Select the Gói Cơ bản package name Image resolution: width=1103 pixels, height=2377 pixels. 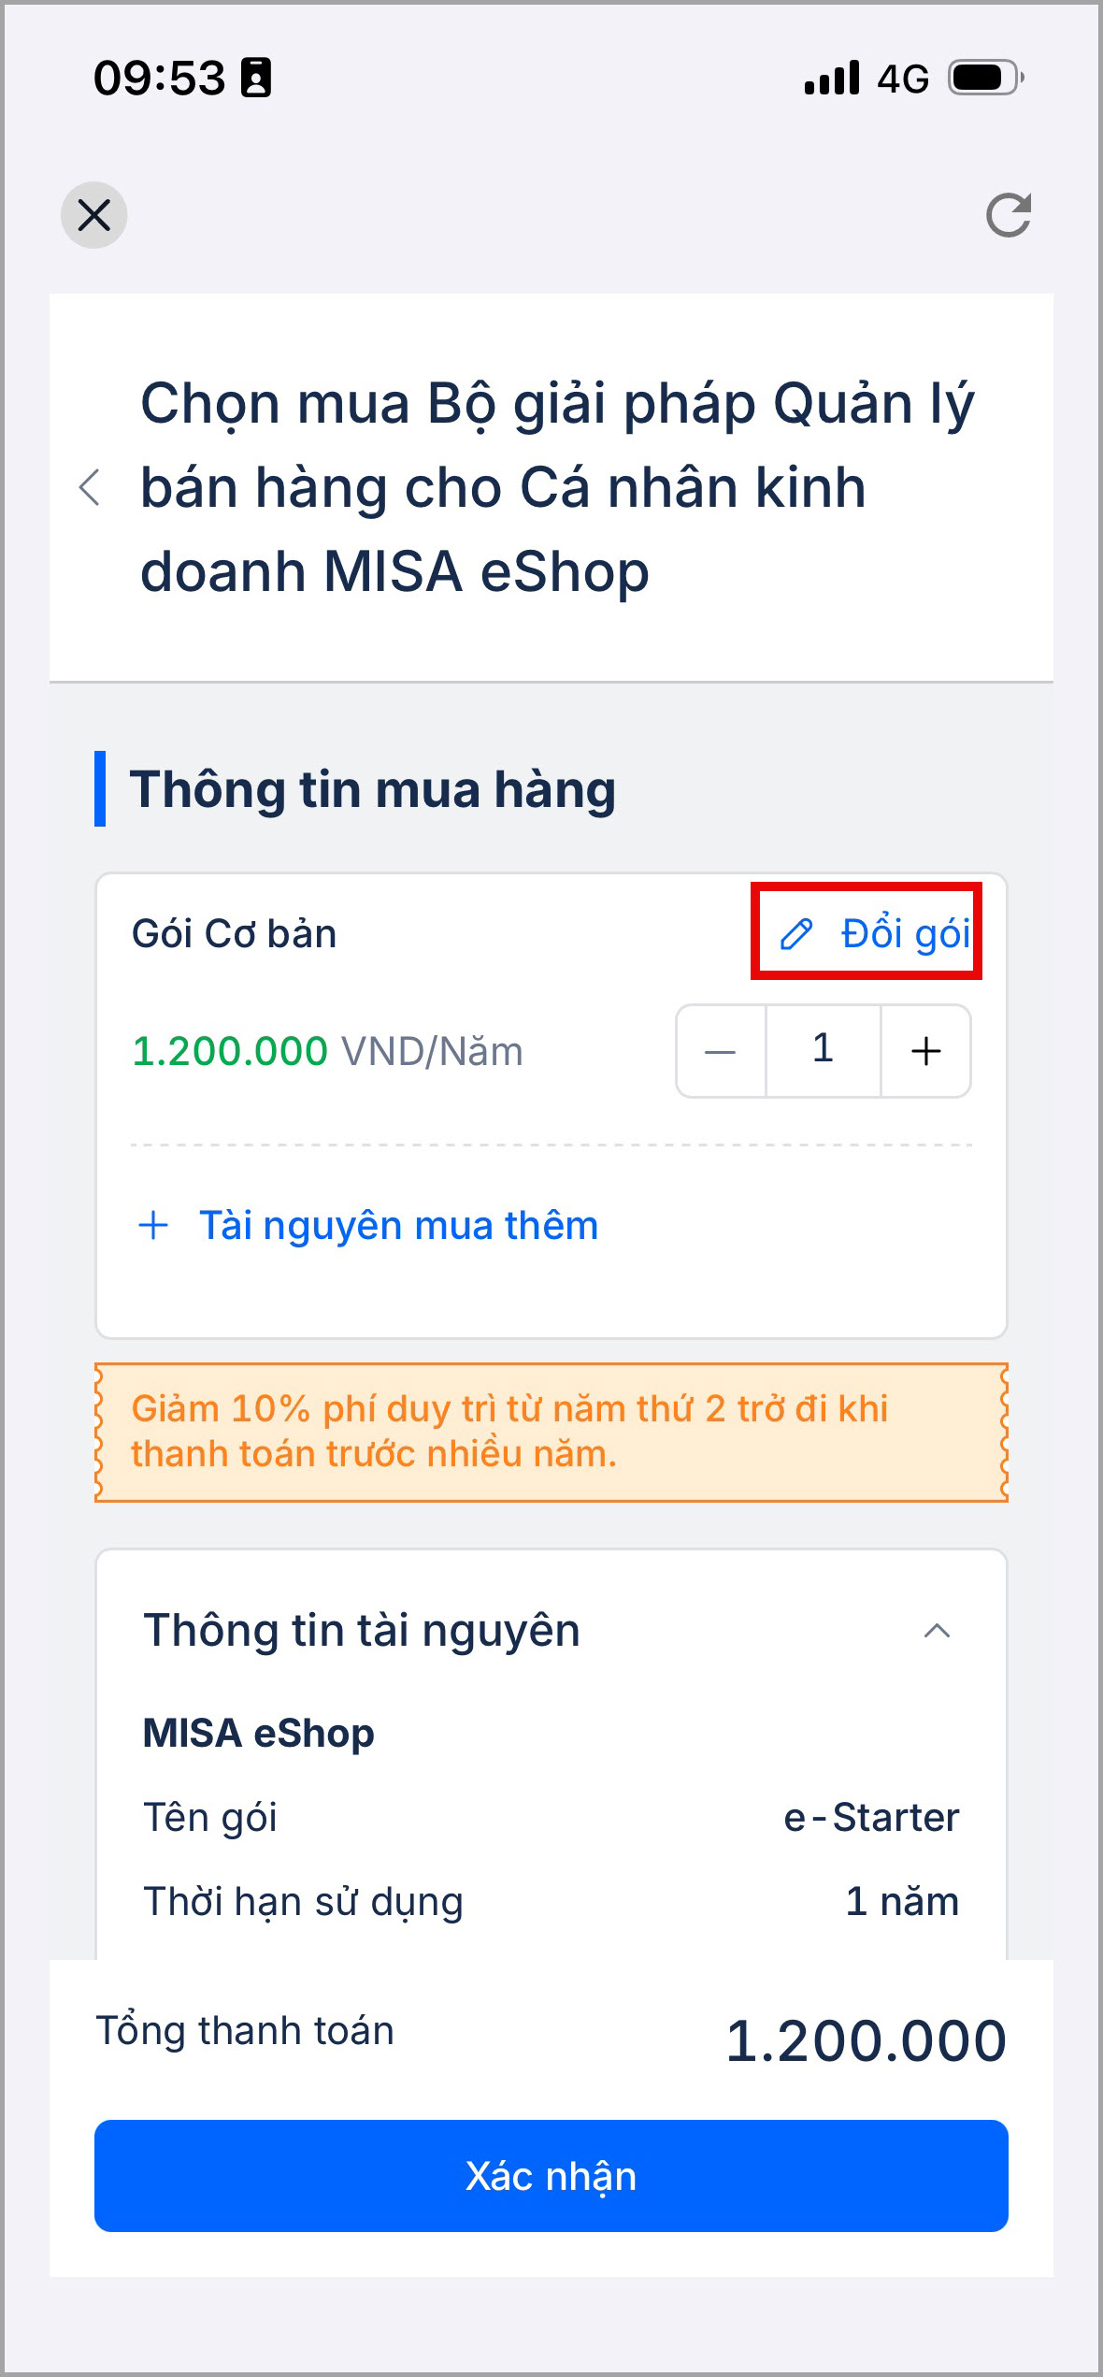click(234, 933)
